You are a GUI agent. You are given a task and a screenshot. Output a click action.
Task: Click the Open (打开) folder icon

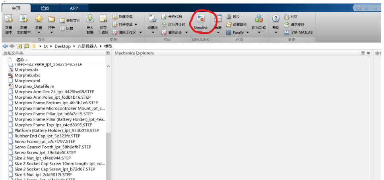[x=51, y=19]
